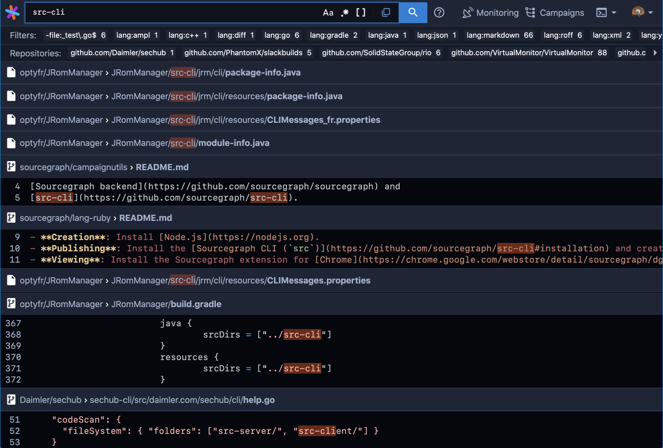Select the lang:xml filter chip
Image resolution: width=663 pixels, height=448 pixels.
click(x=611, y=35)
